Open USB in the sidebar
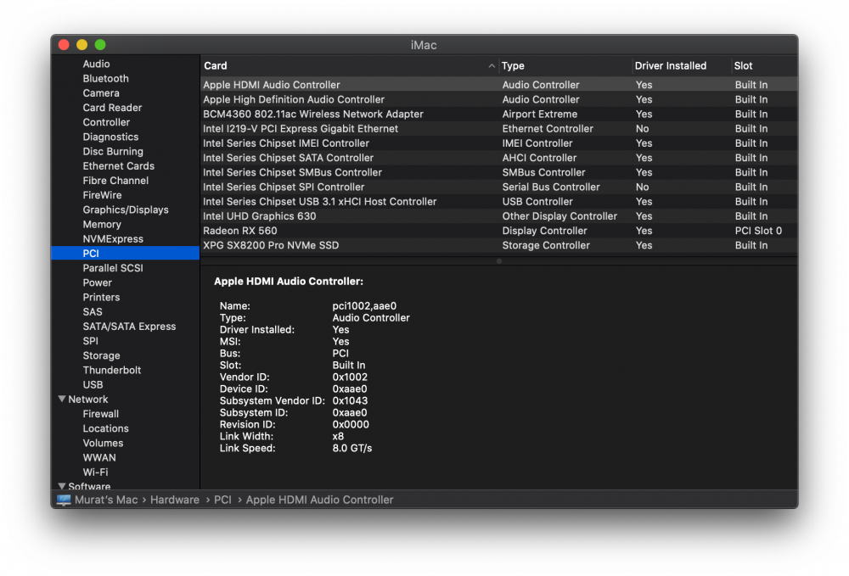The width and height of the screenshot is (849, 576). coord(93,385)
